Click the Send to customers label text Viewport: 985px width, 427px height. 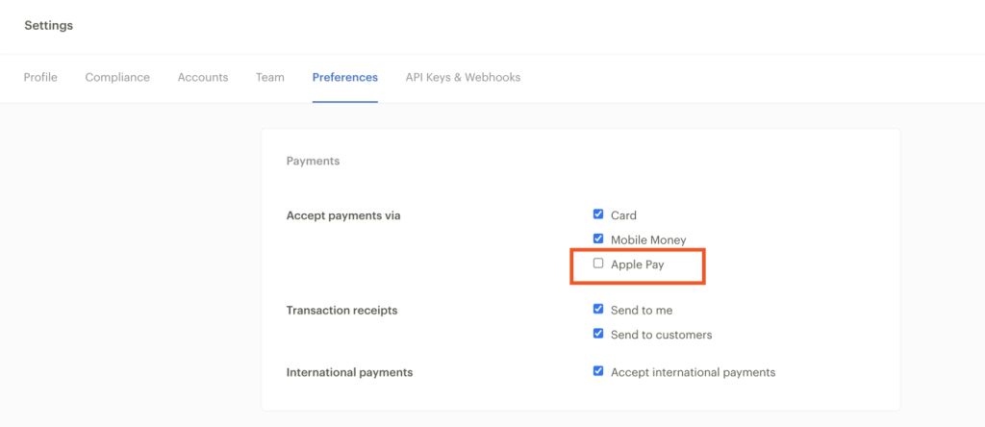[x=662, y=335]
